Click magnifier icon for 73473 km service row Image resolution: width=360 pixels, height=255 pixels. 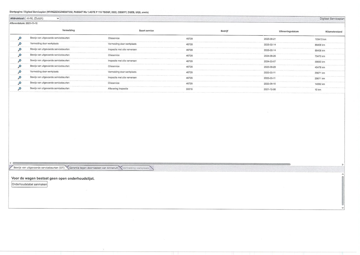click(x=20, y=55)
